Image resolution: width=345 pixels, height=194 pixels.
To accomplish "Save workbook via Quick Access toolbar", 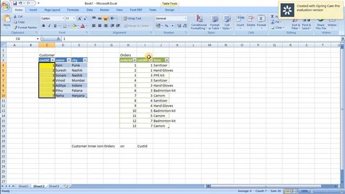I will coord(15,3).
